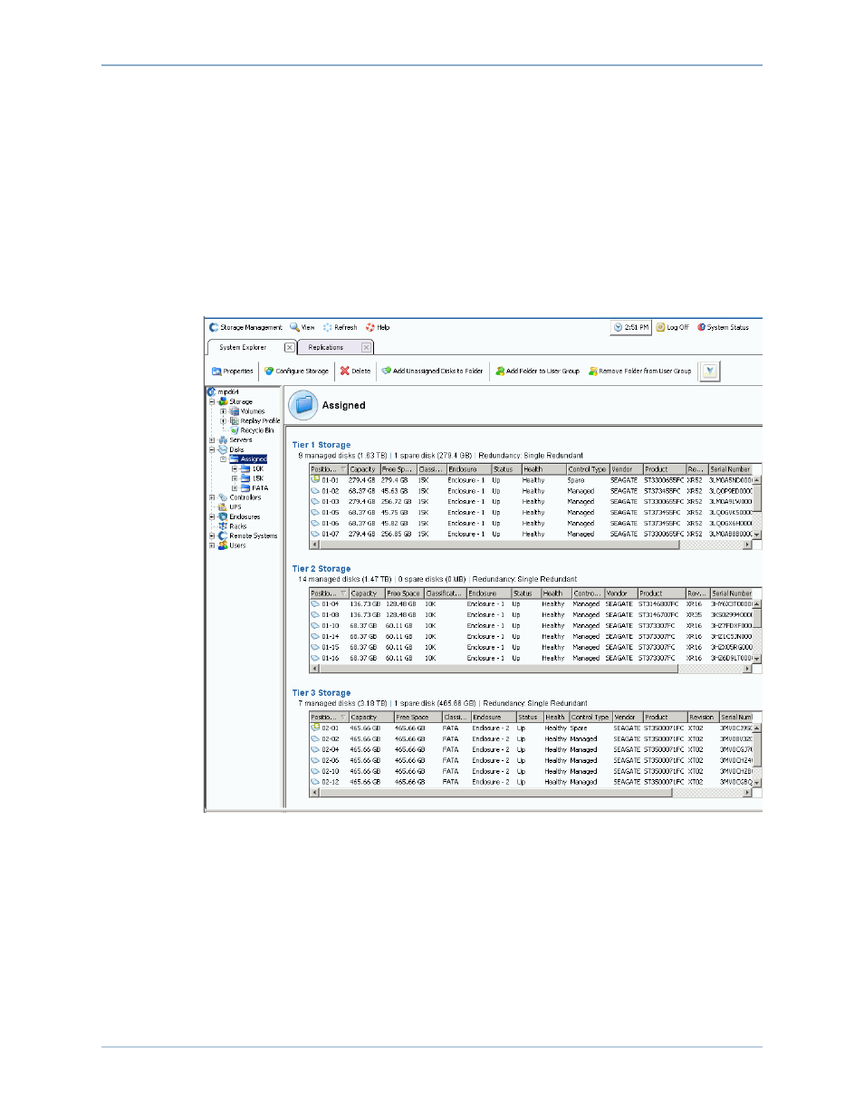Select disk 01-04 in Tier 2
This screenshot has width=864, height=1119.
[x=531, y=604]
